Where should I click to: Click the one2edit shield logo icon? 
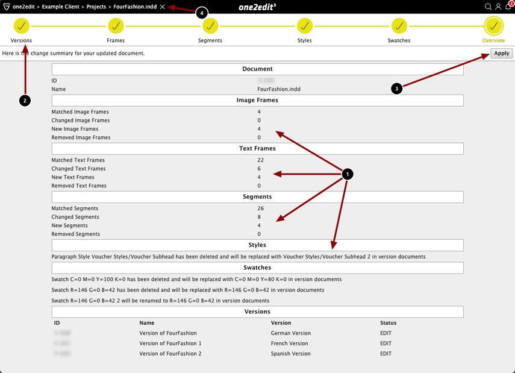point(6,7)
